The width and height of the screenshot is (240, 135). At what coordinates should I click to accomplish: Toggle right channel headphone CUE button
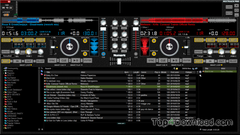[x=136, y=54]
